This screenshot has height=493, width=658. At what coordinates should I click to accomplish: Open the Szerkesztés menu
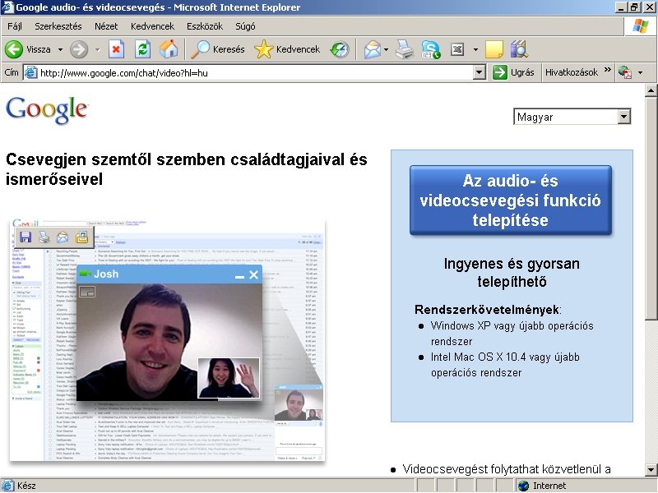tap(58, 26)
